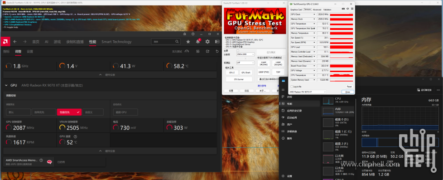443x180 pixels.
Task: Open AMD Software notifications bell
Action: [198, 42]
